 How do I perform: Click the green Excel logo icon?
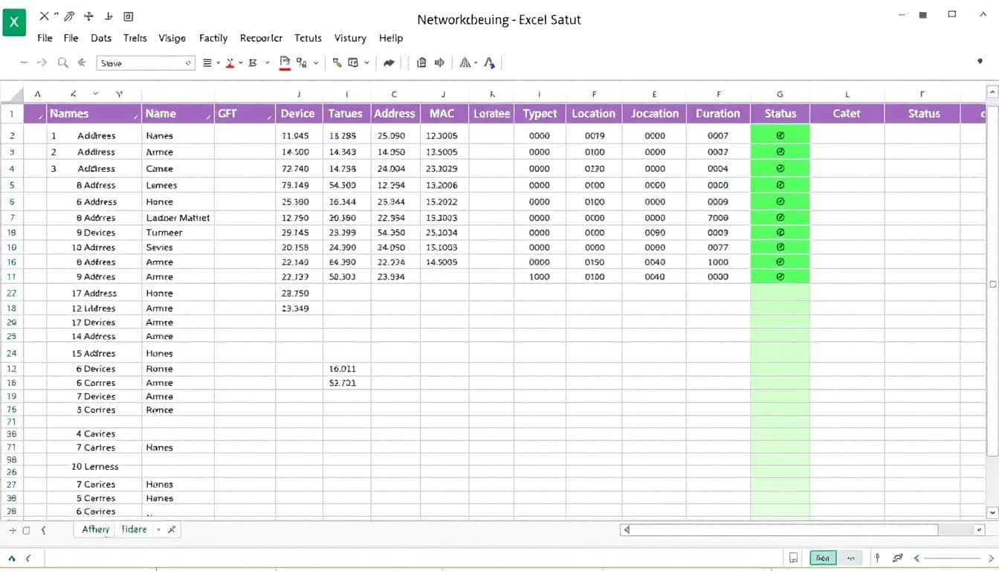[14, 22]
